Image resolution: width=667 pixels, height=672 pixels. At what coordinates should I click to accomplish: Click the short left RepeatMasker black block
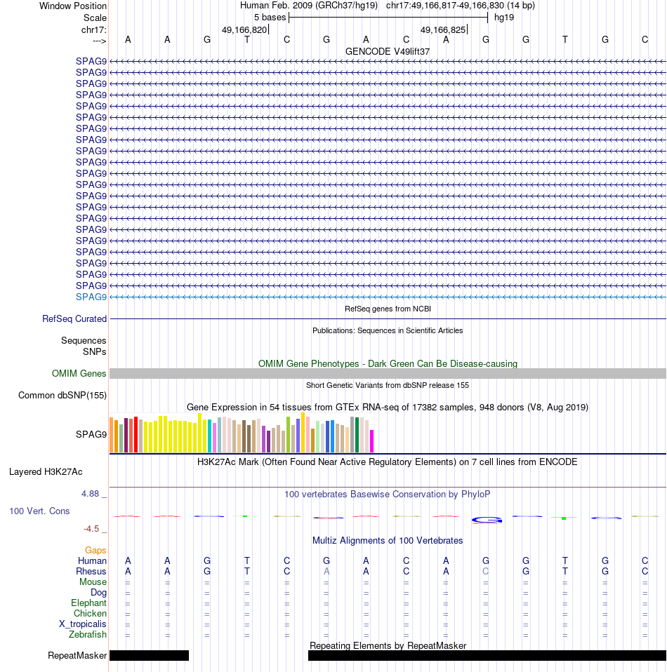click(150, 656)
